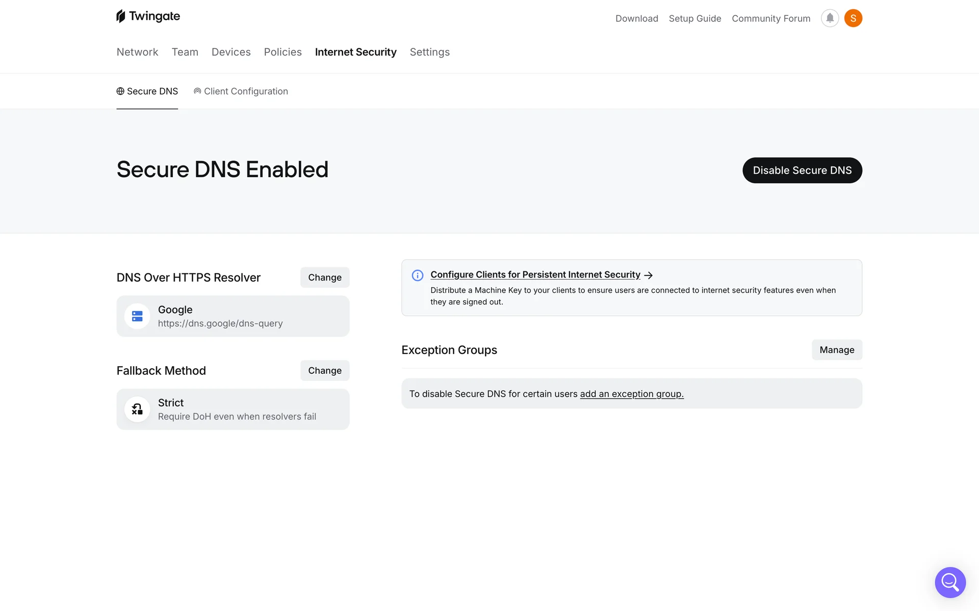
Task: Switch to the Client Configuration tab
Action: [241, 91]
